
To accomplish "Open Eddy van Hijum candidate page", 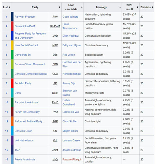I will [71, 45].
